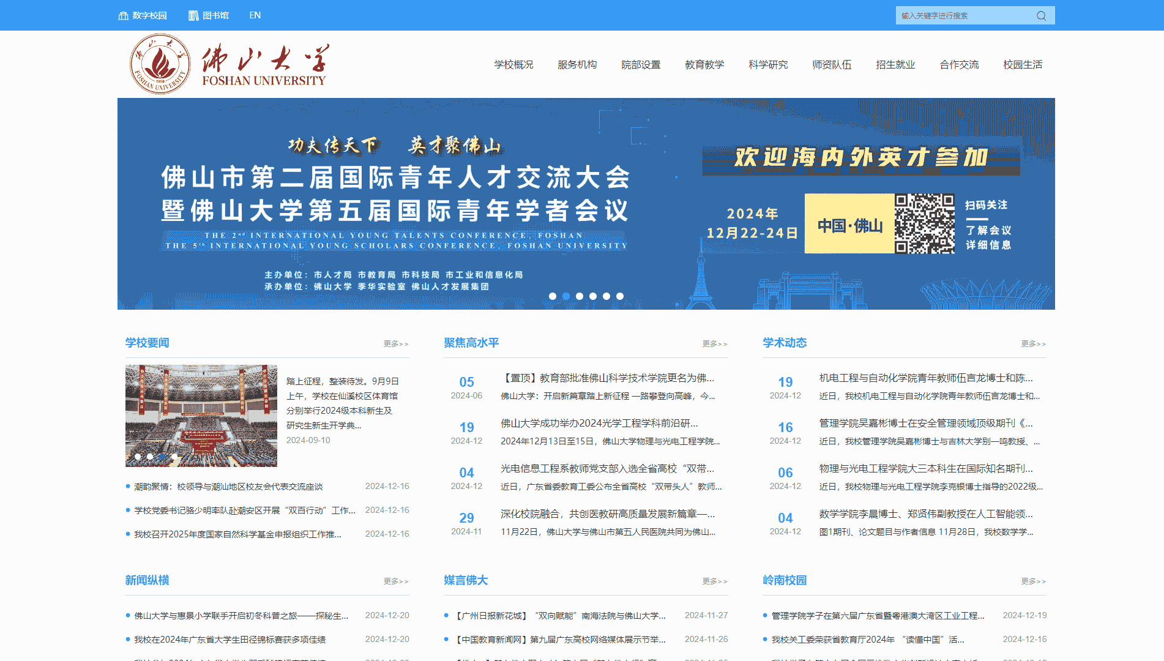
Task: Open 更多 for 岭南校园
Action: pyautogui.click(x=1034, y=581)
